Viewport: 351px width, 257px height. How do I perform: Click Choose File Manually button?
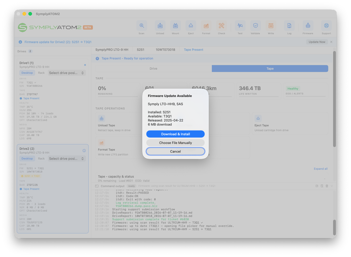175,143
